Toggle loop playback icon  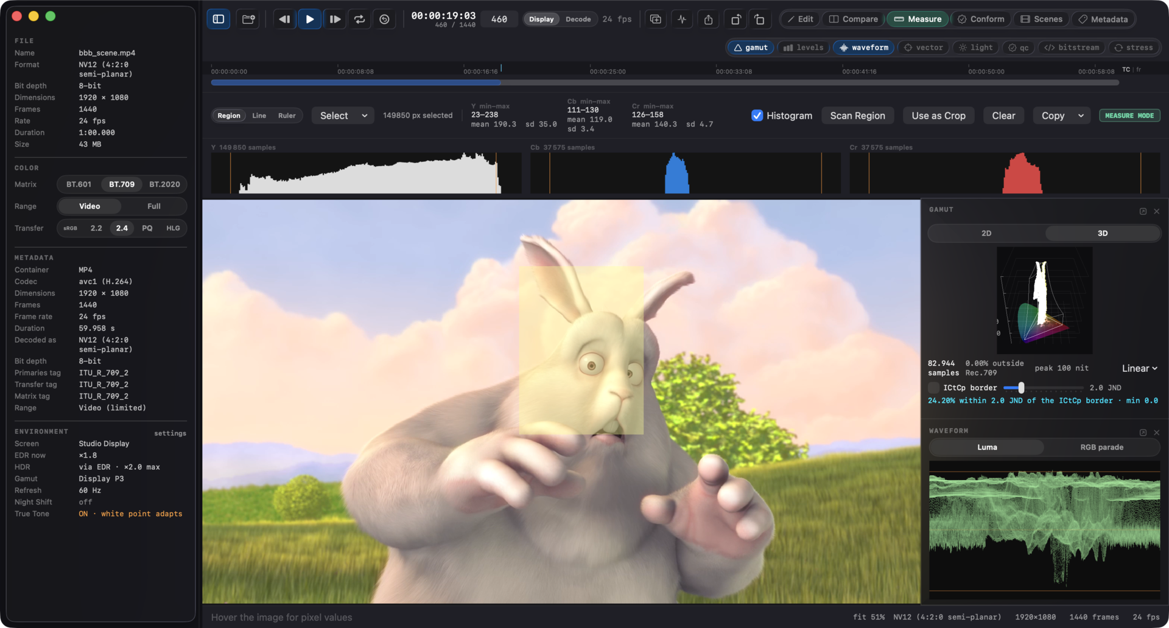[359, 19]
